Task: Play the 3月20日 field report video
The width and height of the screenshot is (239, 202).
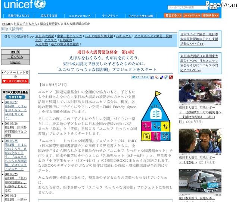Action: click(x=200, y=142)
